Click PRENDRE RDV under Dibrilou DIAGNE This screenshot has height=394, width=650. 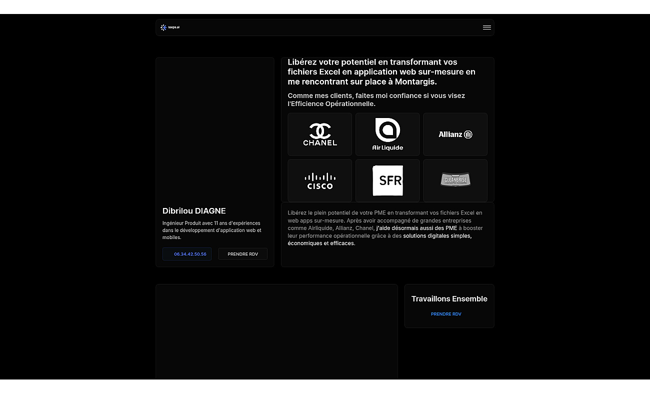(x=243, y=254)
